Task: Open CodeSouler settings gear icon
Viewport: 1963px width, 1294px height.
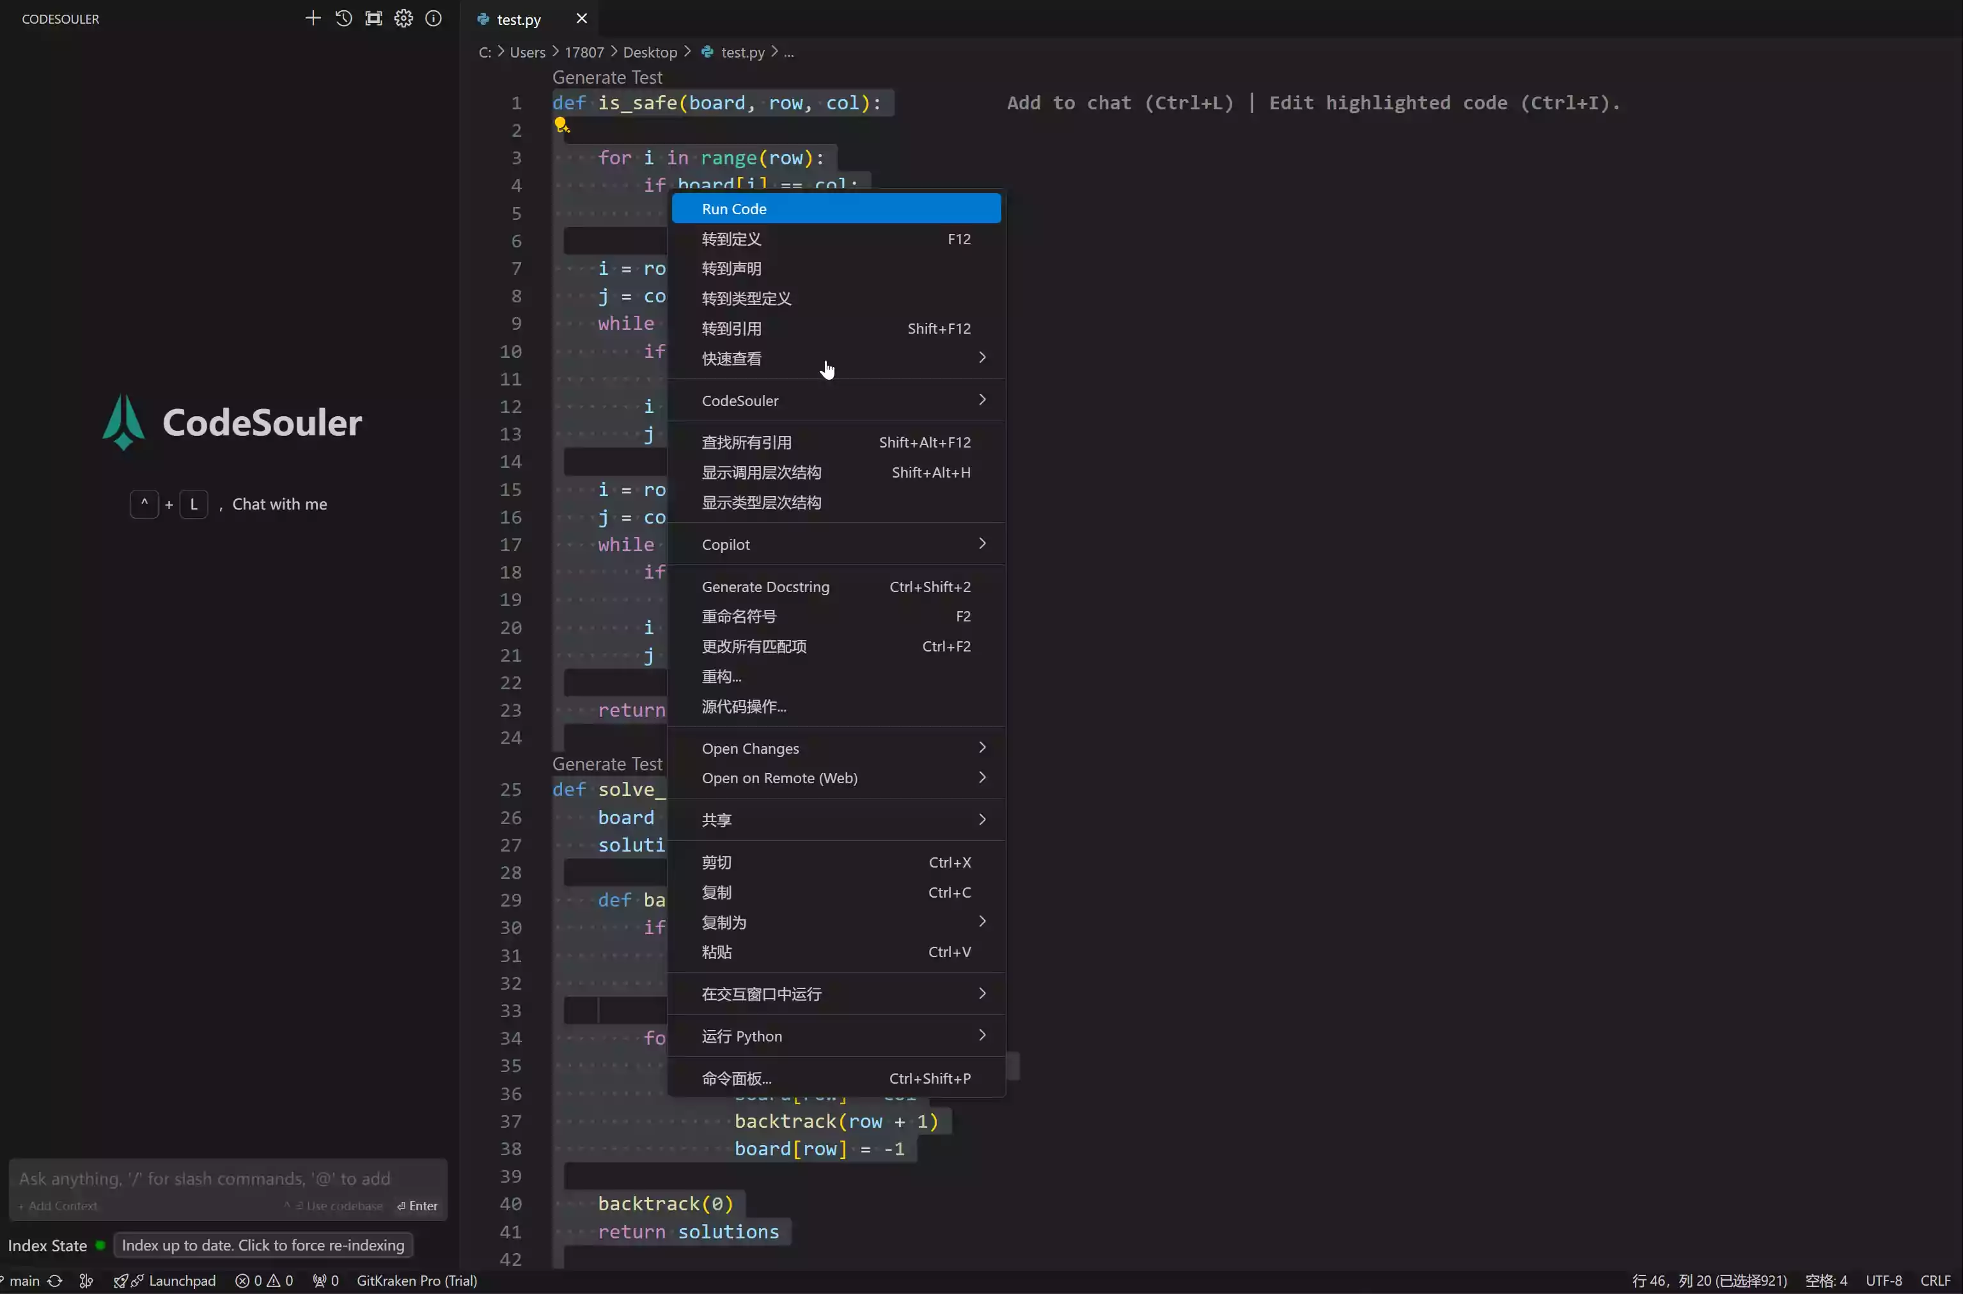Action: pyautogui.click(x=403, y=18)
